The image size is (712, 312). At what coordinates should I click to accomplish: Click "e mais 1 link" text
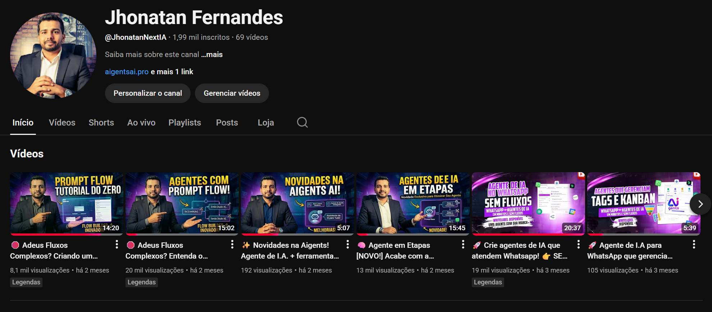point(172,72)
